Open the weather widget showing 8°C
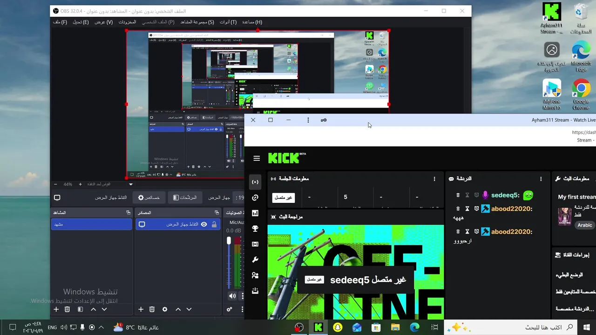 [136, 328]
